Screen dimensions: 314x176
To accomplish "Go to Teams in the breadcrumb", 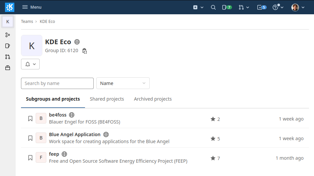I will (x=27, y=22).
